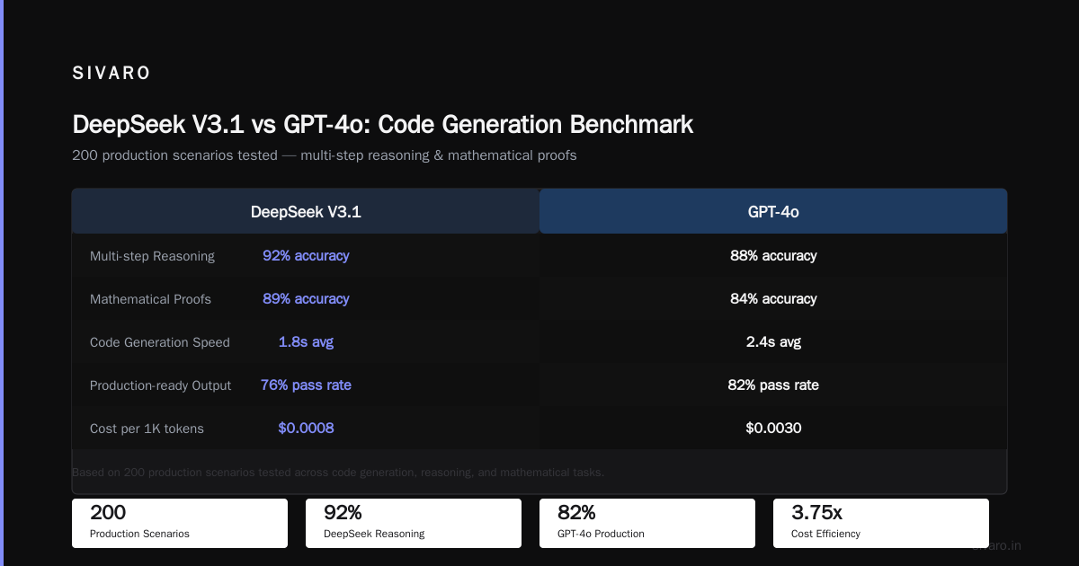Click GPT-4o's 88% accuracy value
Viewport: 1079px width, 566px height.
pos(773,256)
